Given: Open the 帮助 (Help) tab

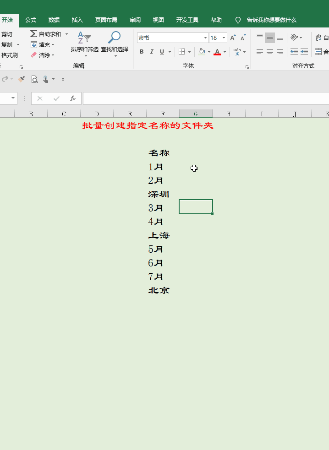Looking at the screenshot, I should pos(216,20).
